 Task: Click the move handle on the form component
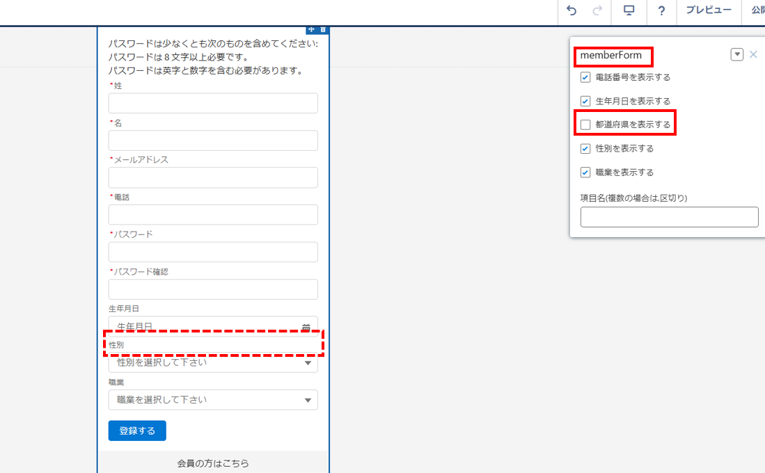click(311, 29)
